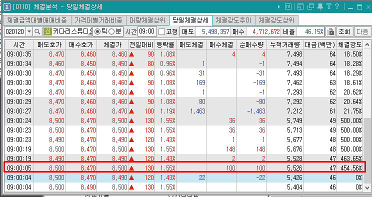Image resolution: width=372 pixels, height=197 pixels.
Task: Click the -1,463 순매수량 cell
Action: [251, 111]
